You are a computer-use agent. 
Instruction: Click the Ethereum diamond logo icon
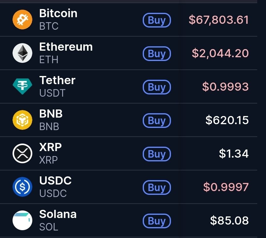tap(22, 53)
